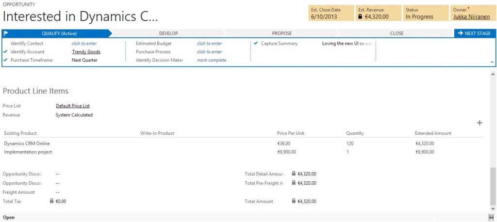Click lock icon beside Total Pre-Freight Amount
This screenshot has height=222, width=497.
(294, 183)
